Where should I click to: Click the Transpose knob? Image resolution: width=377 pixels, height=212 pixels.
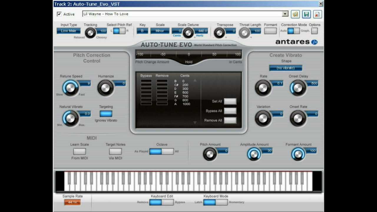coord(219,33)
